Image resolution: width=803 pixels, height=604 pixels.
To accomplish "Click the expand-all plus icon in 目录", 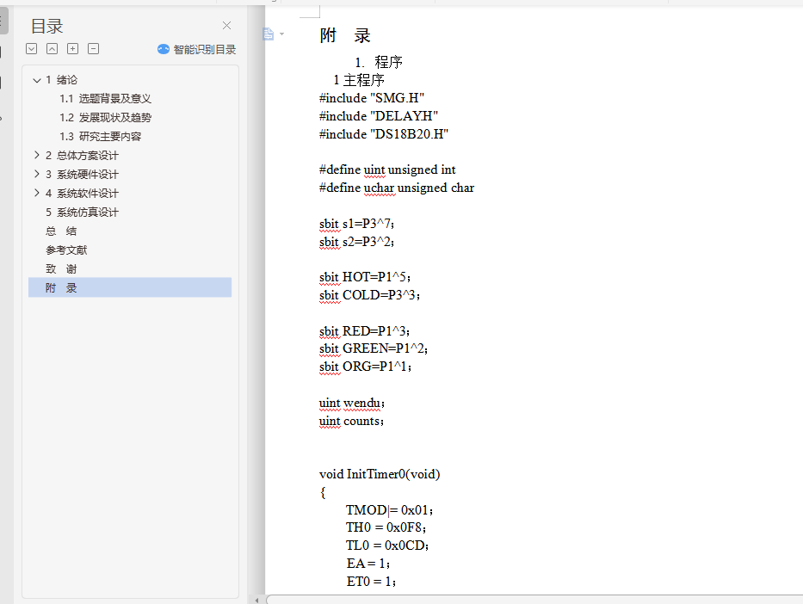I will (x=72, y=49).
